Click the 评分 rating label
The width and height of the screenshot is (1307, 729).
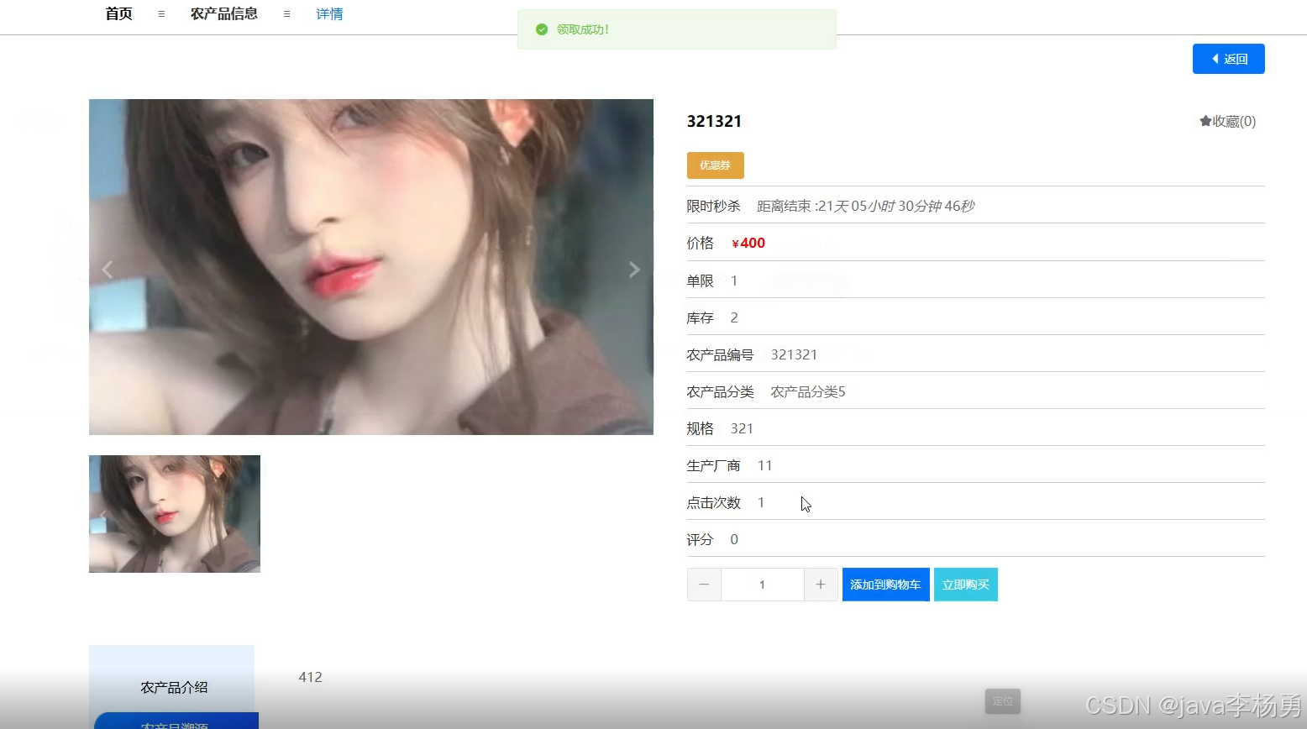coord(701,539)
